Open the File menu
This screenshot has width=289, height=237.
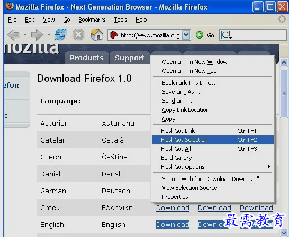click(x=12, y=20)
